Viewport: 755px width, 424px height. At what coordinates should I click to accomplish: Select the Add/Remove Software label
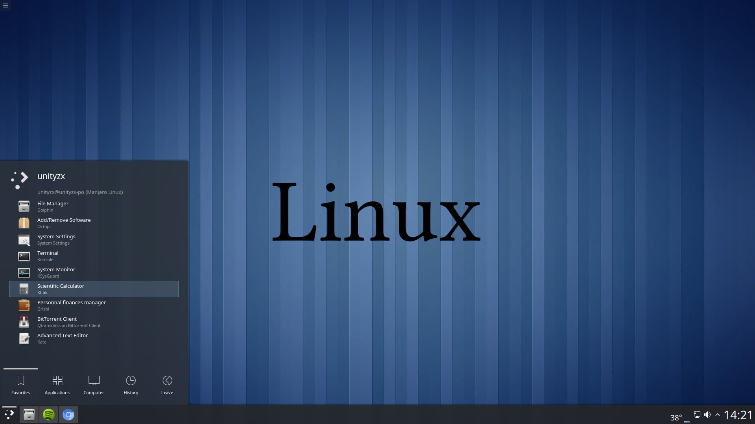(x=64, y=220)
